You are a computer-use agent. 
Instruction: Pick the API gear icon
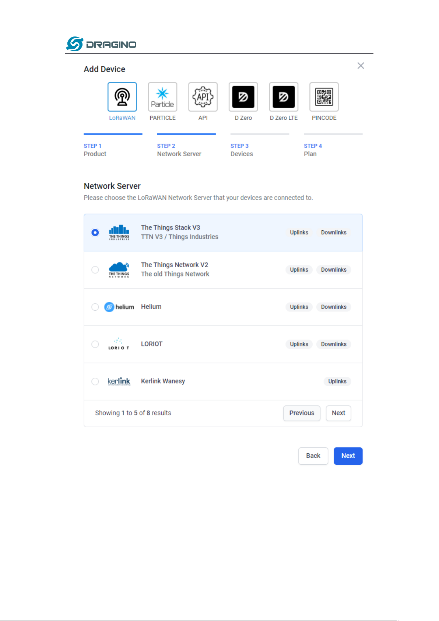[203, 97]
